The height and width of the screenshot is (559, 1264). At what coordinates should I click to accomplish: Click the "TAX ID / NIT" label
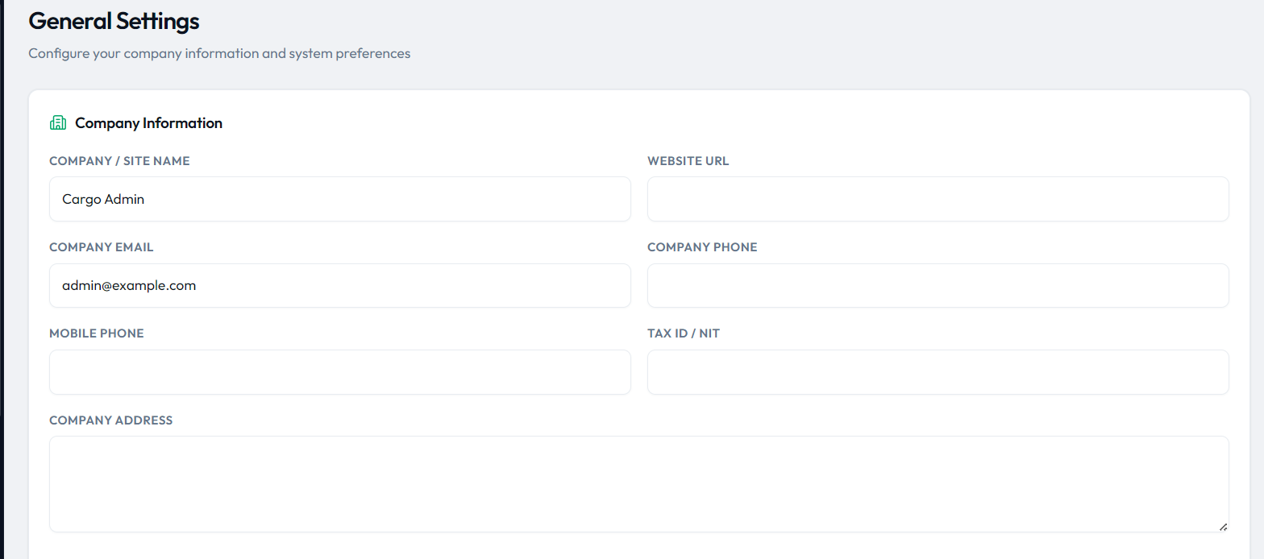click(684, 333)
